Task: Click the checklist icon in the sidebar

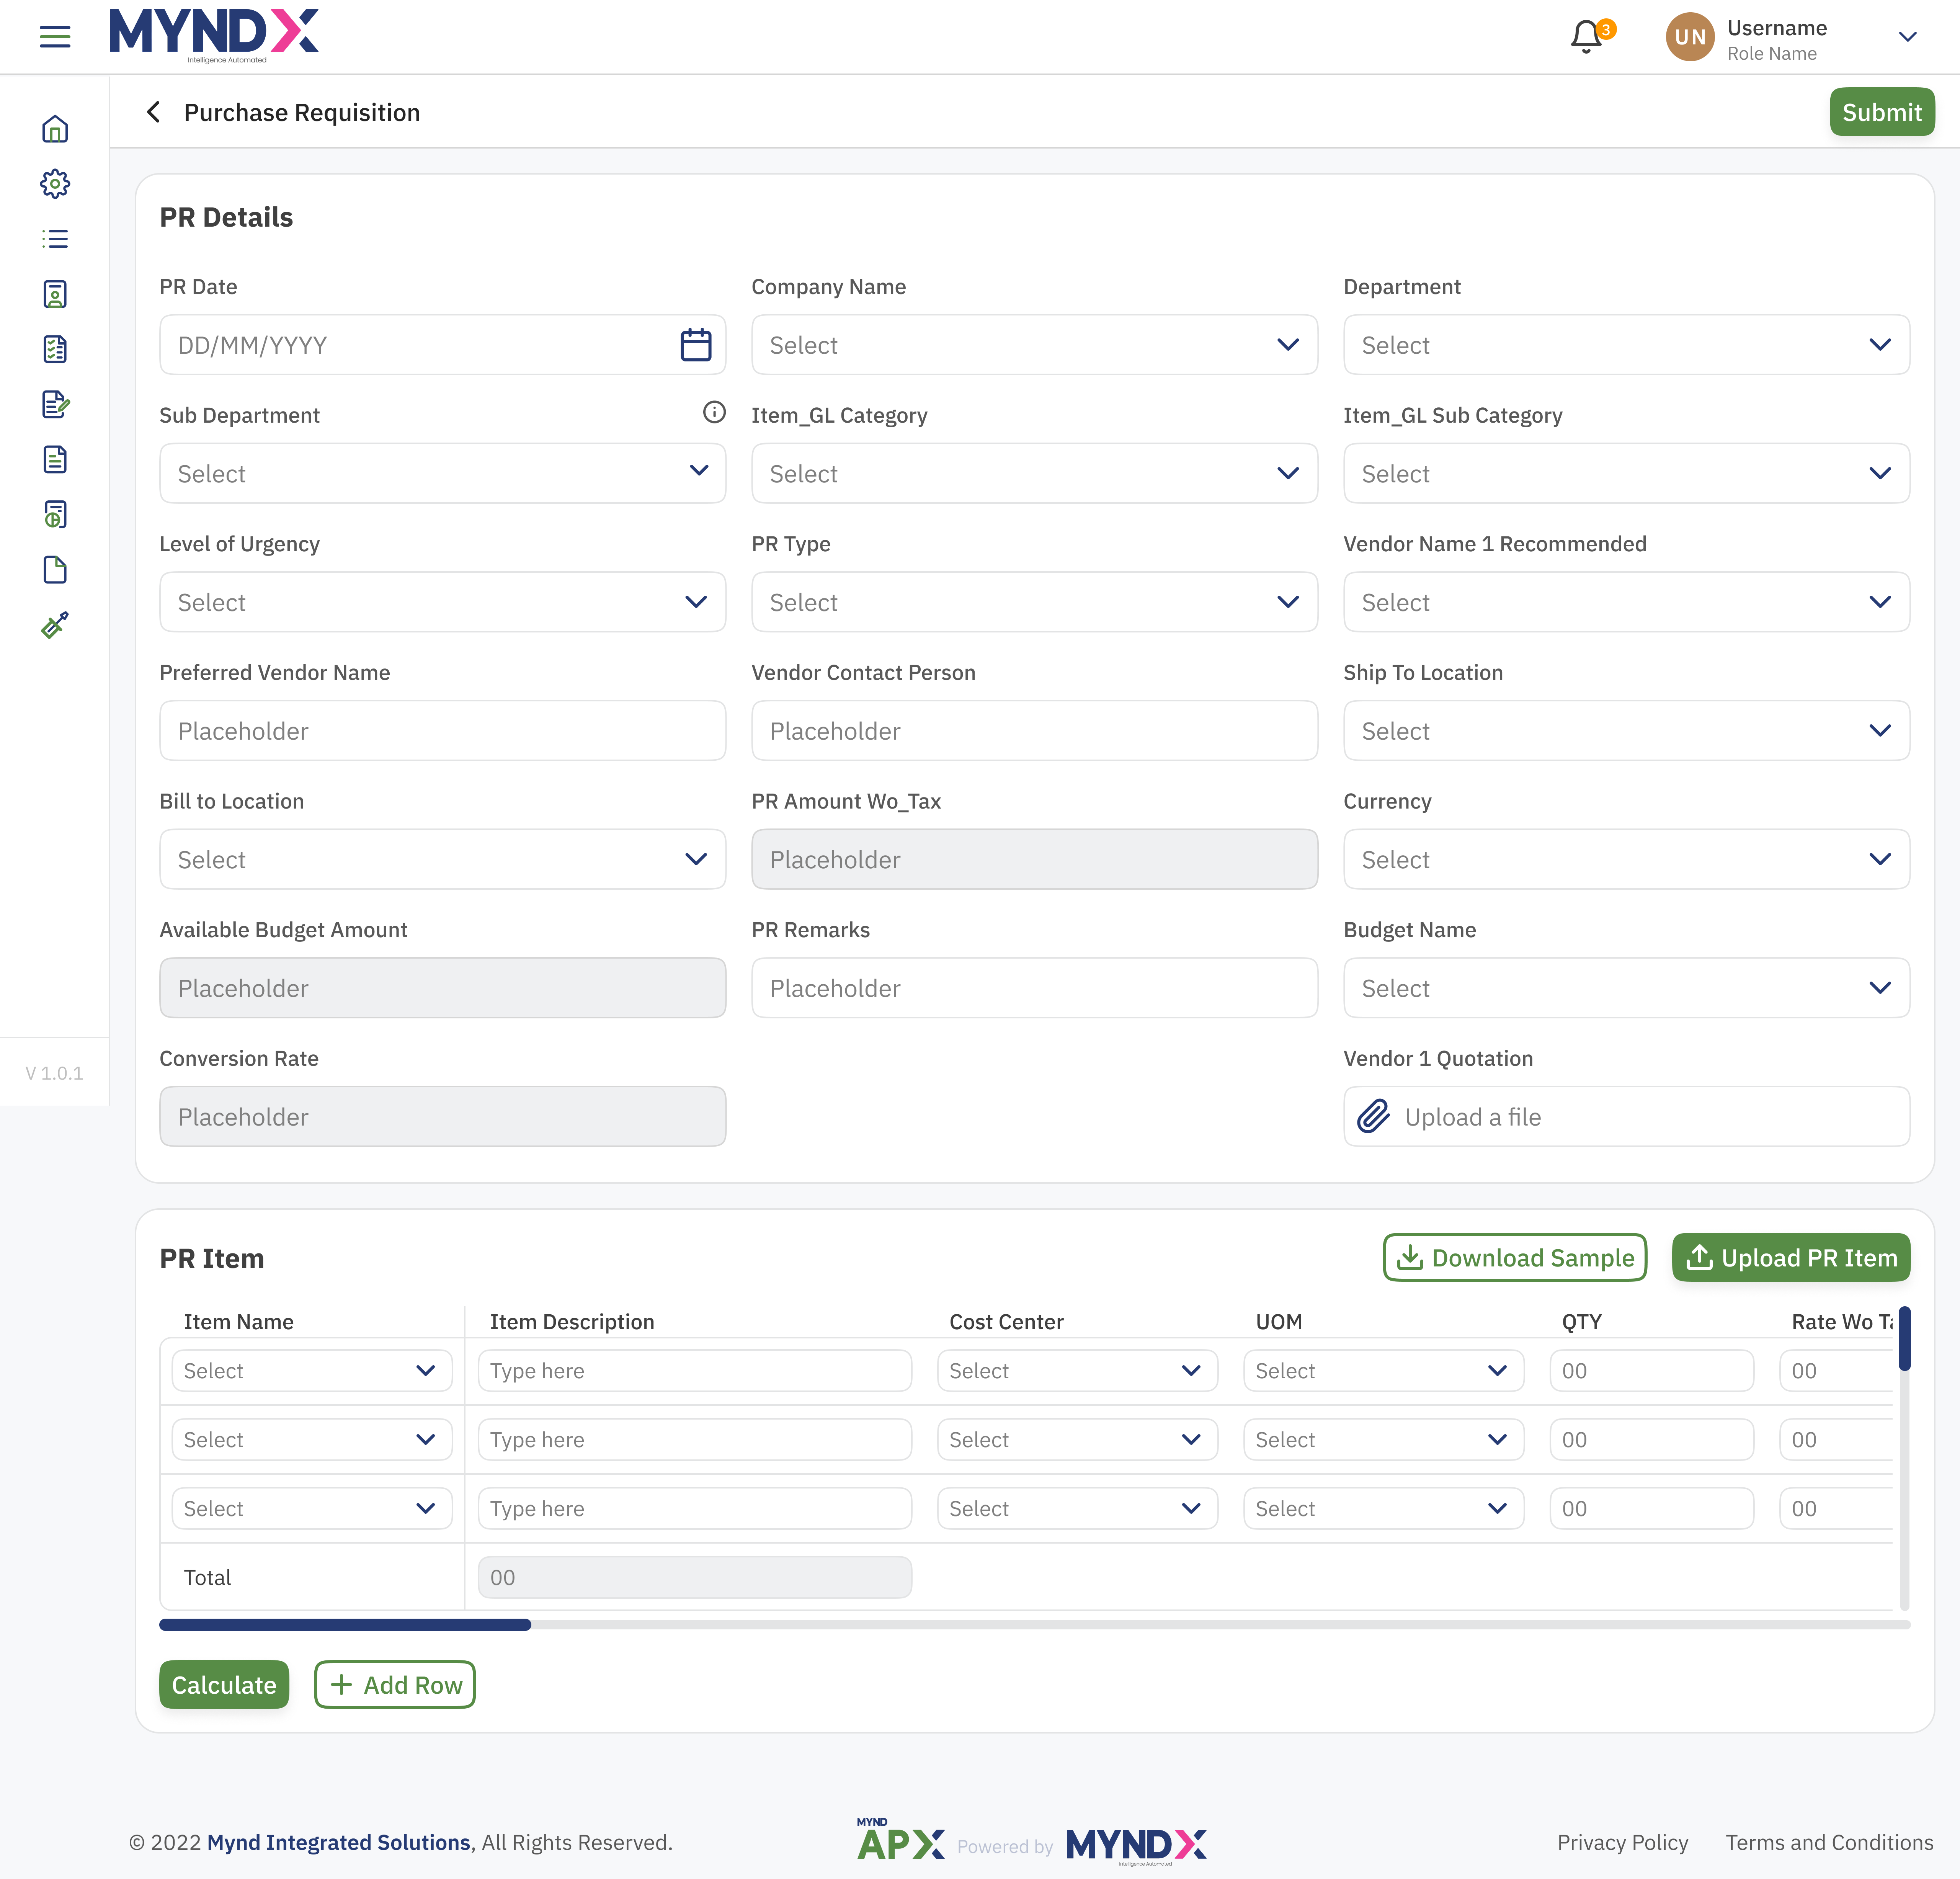Action: [56, 348]
